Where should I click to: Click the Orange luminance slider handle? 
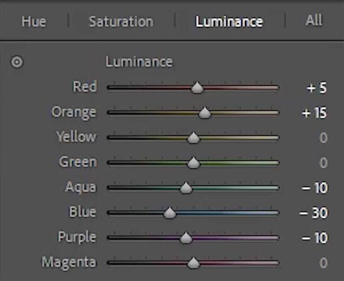coord(205,113)
